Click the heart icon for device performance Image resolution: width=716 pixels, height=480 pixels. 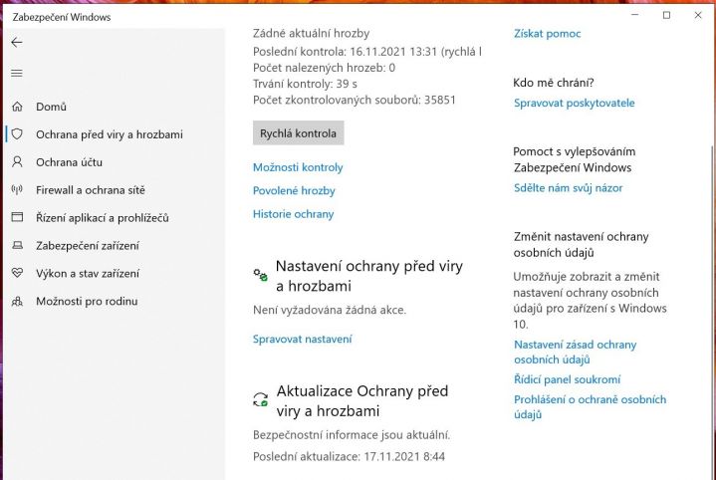(17, 273)
